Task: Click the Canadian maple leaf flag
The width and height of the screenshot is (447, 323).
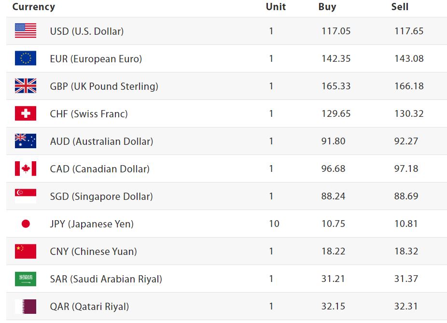Action: [26, 169]
